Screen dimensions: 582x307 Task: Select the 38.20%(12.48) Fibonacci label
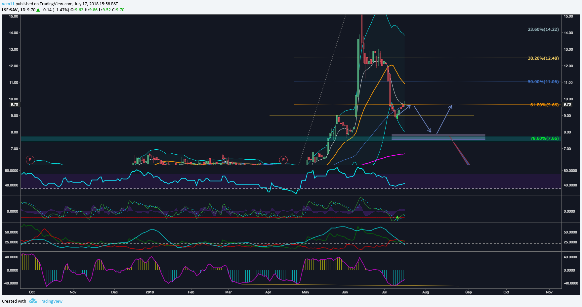(x=543, y=58)
